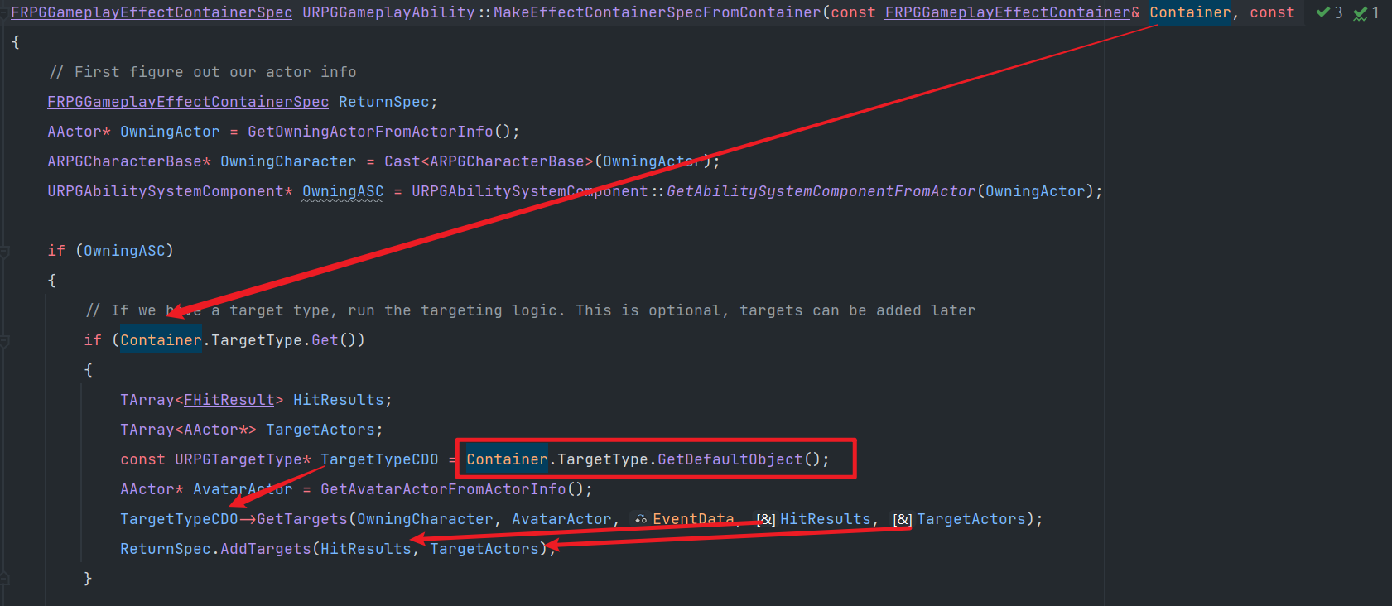Click GetAvatarActorFromActorInfo call
The height and width of the screenshot is (606, 1392).
(x=443, y=489)
